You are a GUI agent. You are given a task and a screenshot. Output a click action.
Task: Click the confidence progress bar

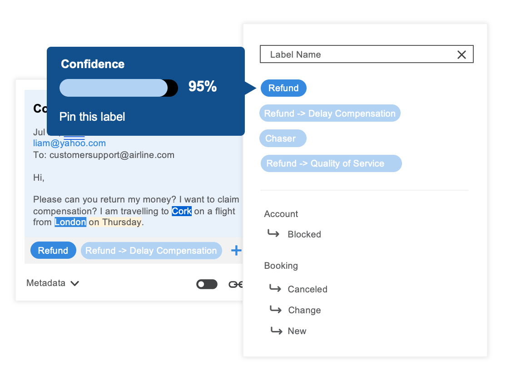pos(119,88)
